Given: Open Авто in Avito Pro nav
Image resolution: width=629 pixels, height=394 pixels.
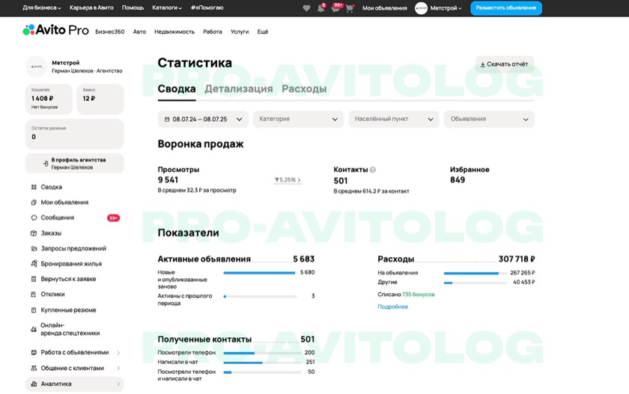Looking at the screenshot, I should tap(139, 31).
